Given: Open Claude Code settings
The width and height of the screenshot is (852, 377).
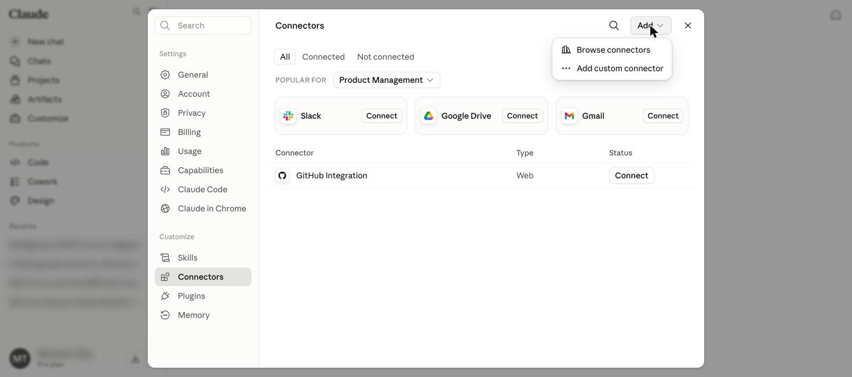Looking at the screenshot, I should click(x=203, y=189).
